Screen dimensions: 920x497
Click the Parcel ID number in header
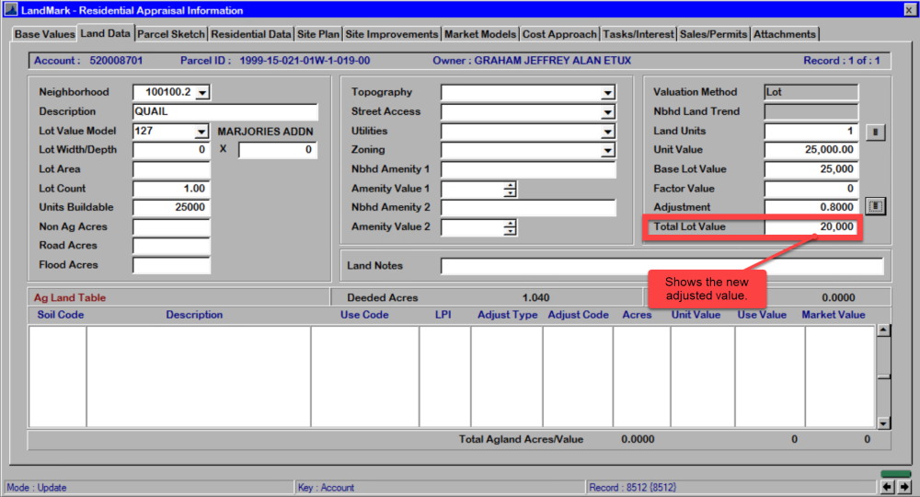point(305,61)
